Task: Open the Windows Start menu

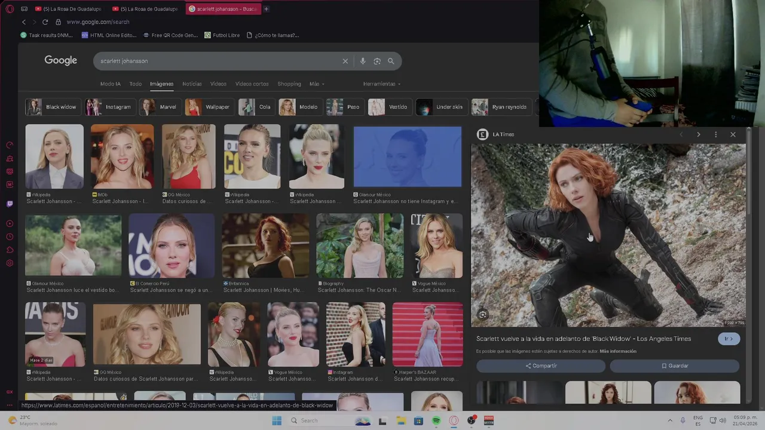Action: pyautogui.click(x=277, y=420)
